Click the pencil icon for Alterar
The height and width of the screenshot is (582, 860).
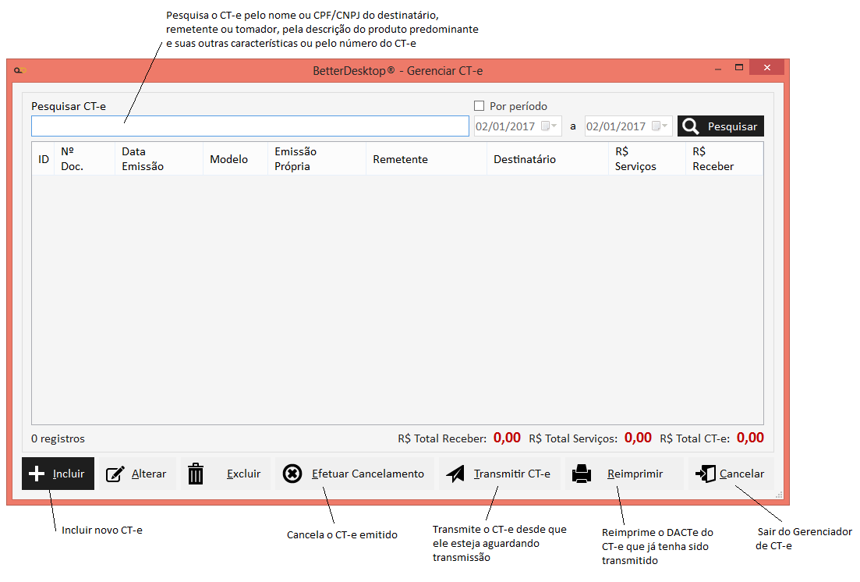(x=115, y=474)
